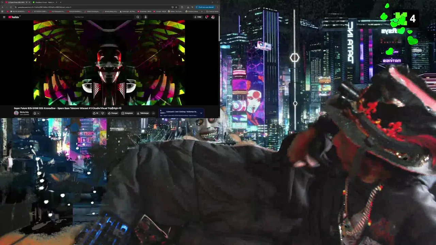Save video with Enregistrer button
The width and height of the screenshot is (436, 245).
tap(127, 113)
